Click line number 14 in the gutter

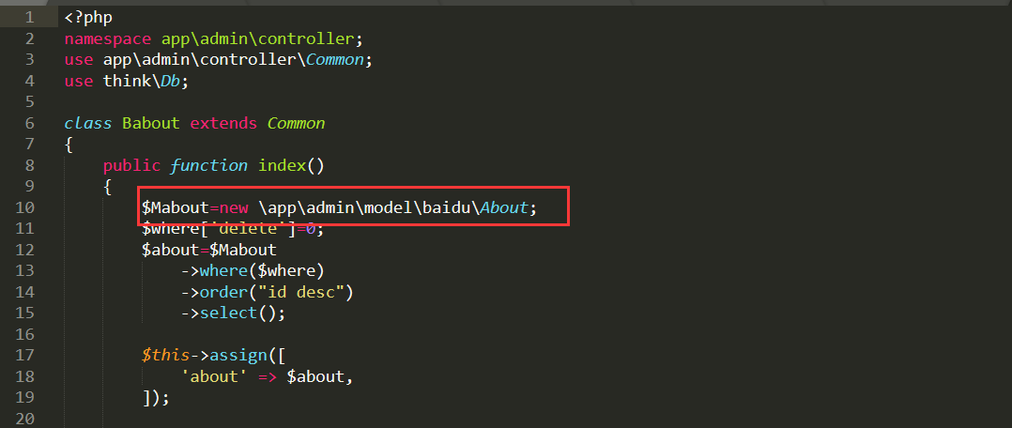coord(24,292)
